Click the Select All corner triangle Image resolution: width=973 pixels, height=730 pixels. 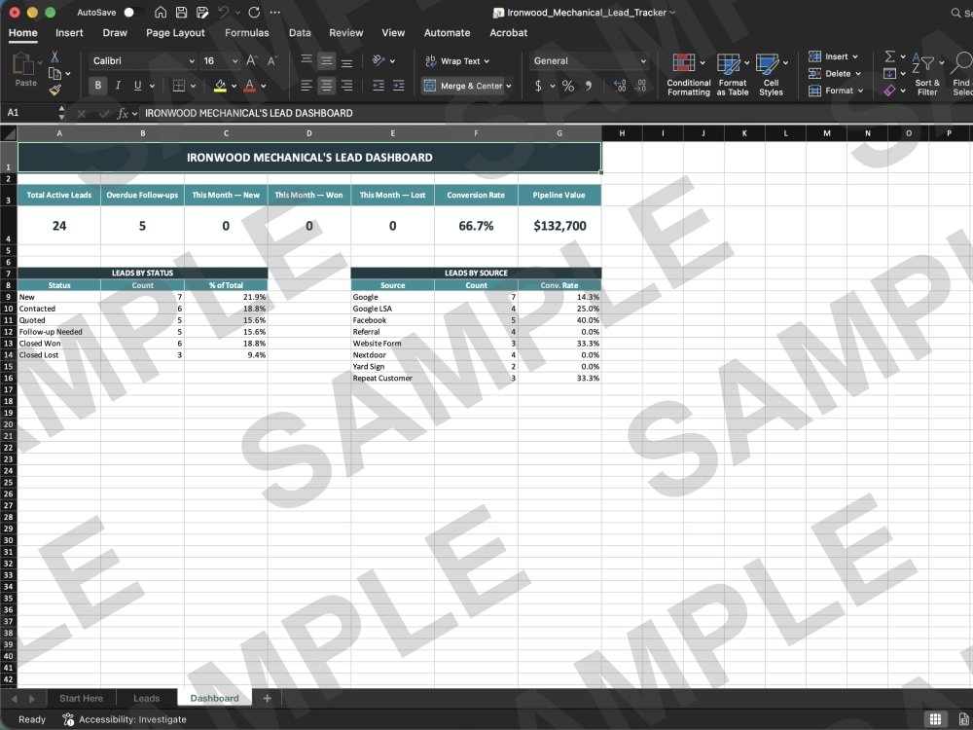click(x=9, y=133)
